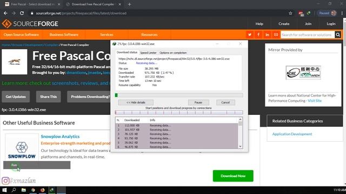Close the Download Free Pascal Compiler tab
Image resolution: width=346 pixels, height=194 pixels.
point(120,4)
